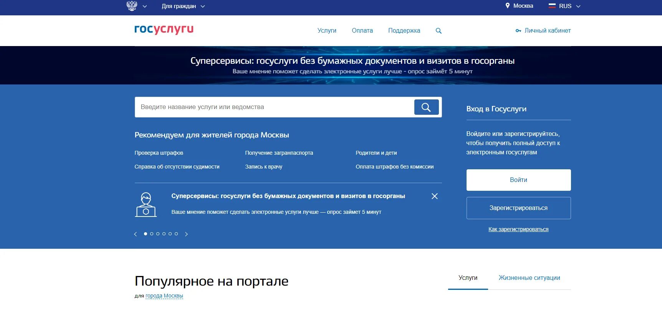662x319 pixels.
Task: Click the location pin icon near Москва
Action: click(x=508, y=6)
